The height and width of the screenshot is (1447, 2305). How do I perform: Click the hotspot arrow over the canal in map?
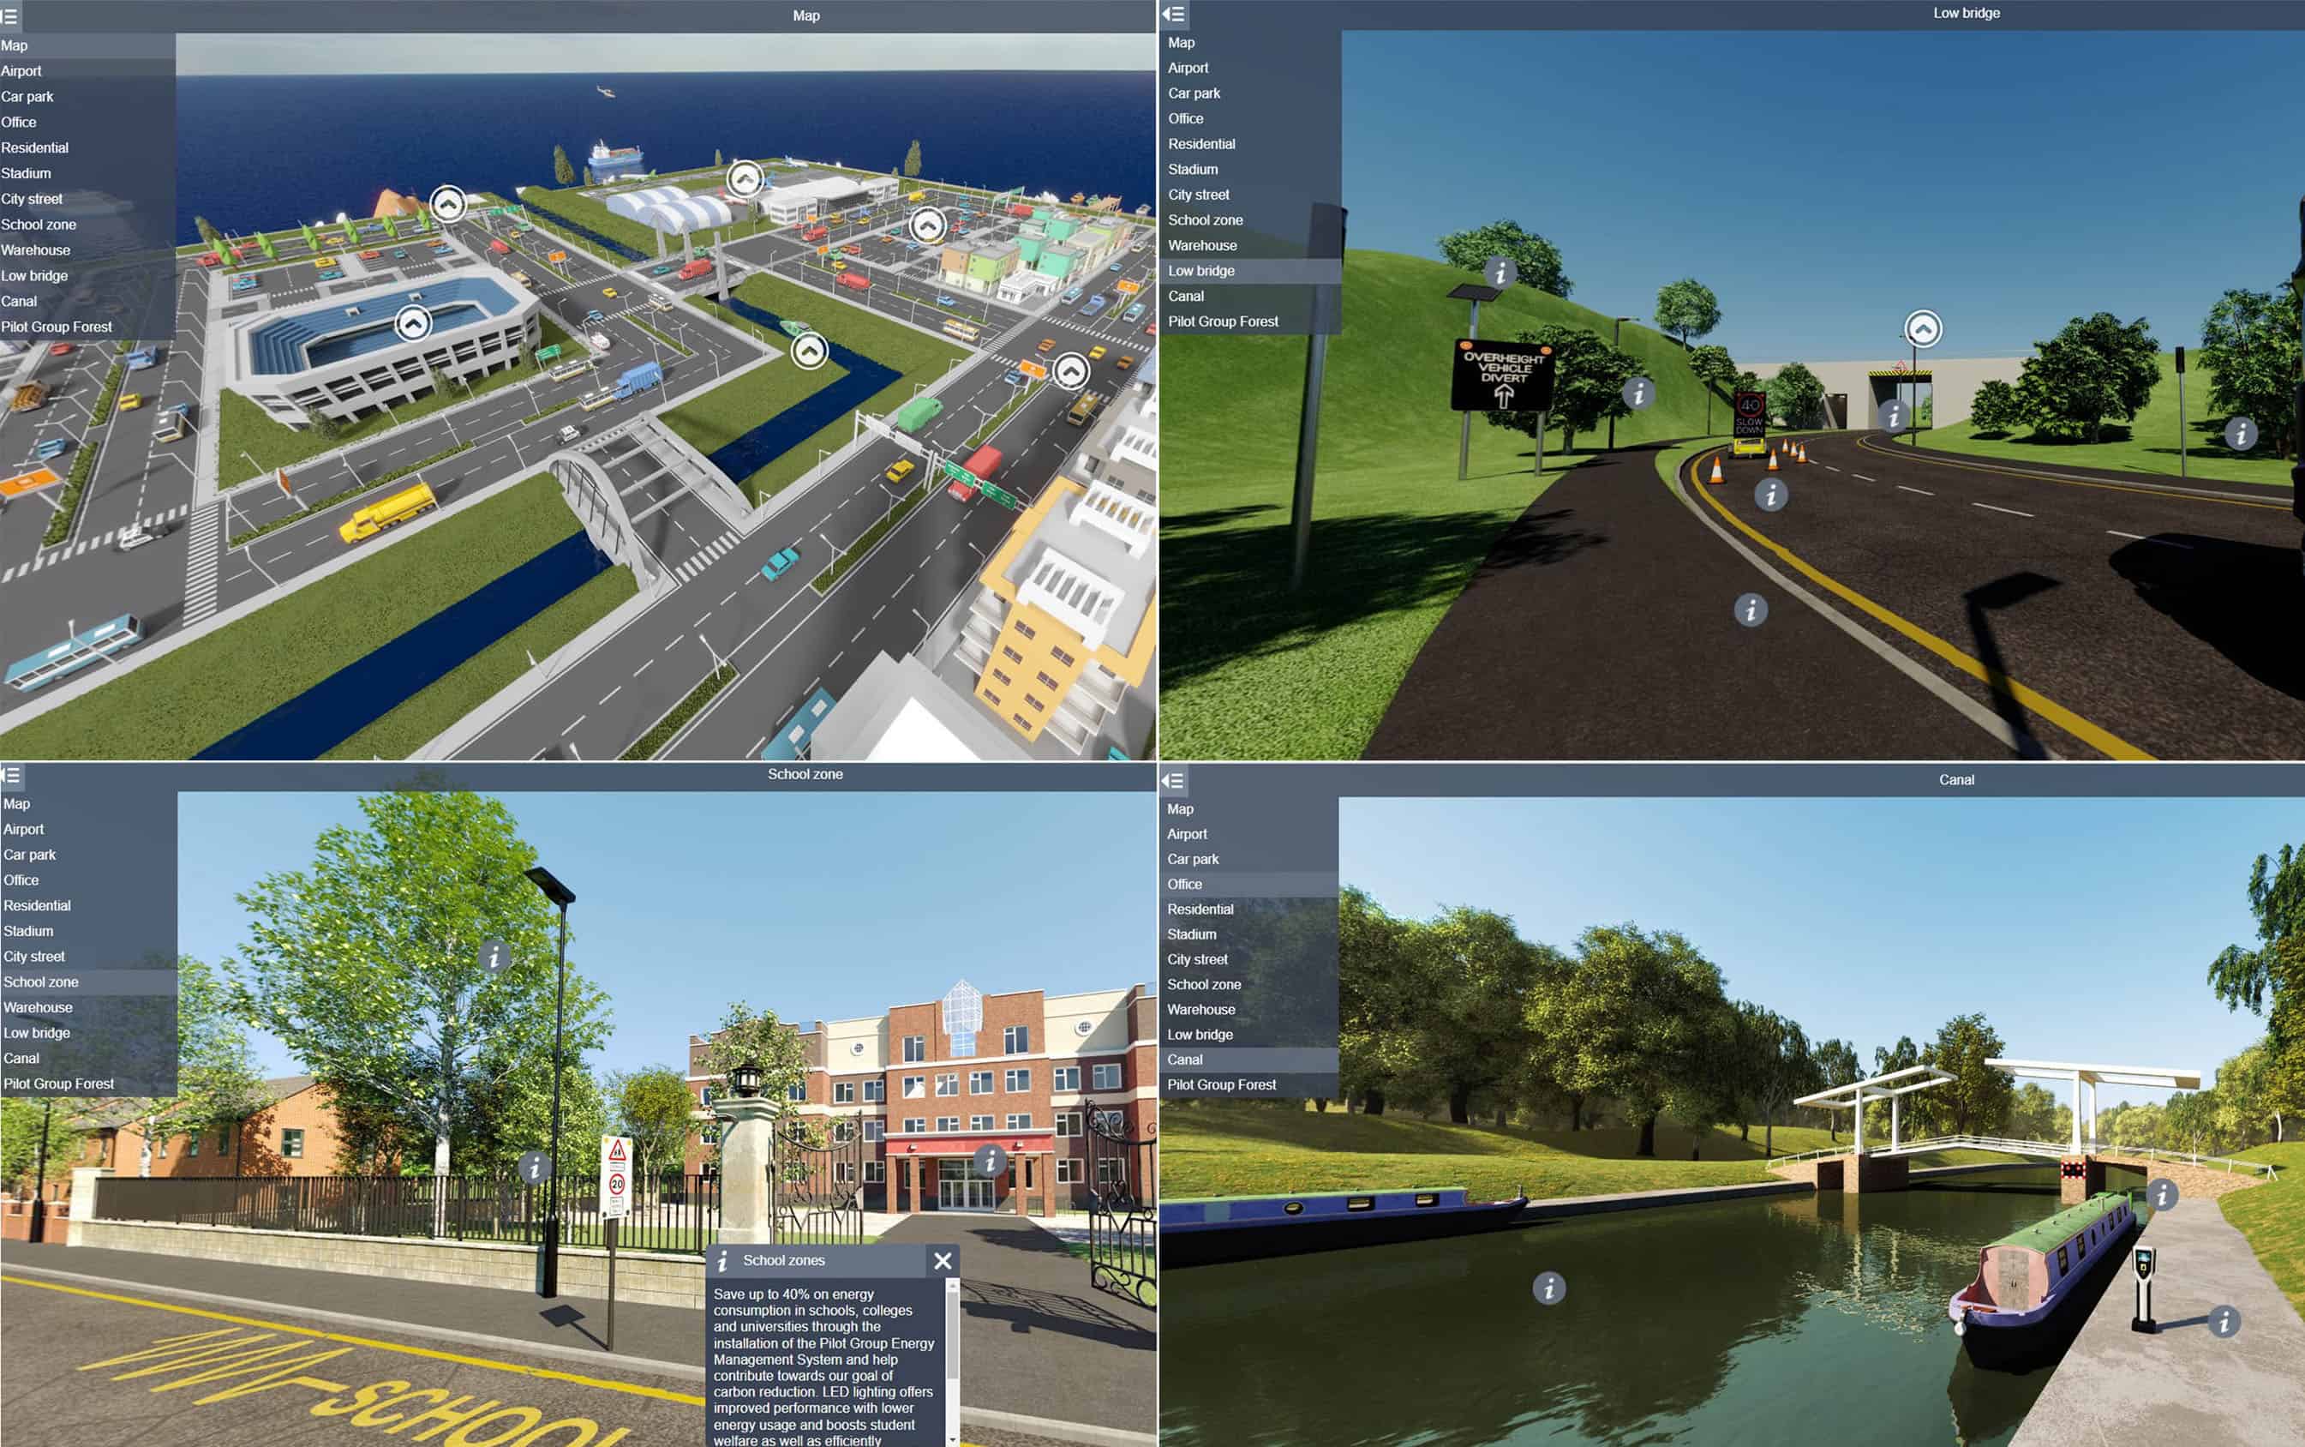coord(809,351)
